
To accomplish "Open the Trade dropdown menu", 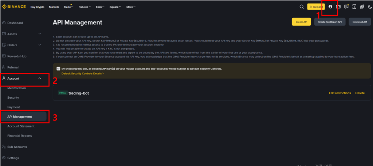I will click(68, 7).
